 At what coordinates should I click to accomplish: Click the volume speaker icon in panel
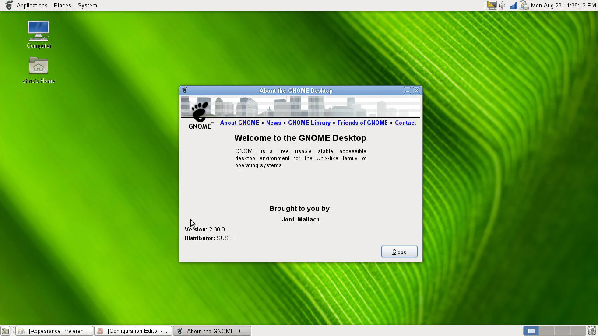click(x=502, y=5)
